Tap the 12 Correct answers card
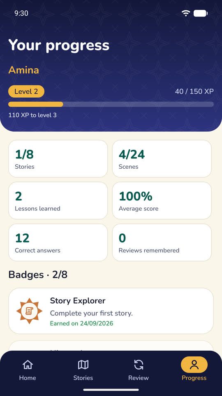This screenshot has width=222, height=396. click(x=58, y=243)
